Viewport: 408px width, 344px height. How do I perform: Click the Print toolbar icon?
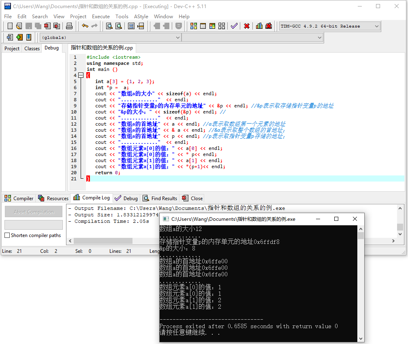(69, 26)
